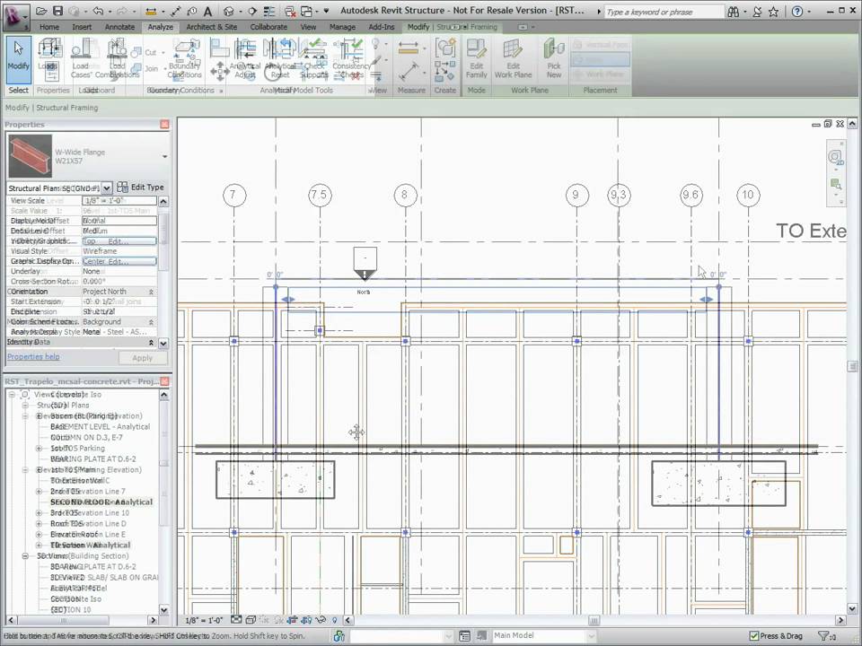Open the Manage ribbon tab
Viewport: 862px width, 646px height.
point(342,26)
